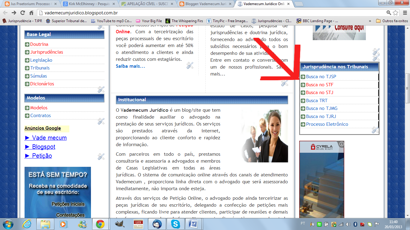Screen dimensions: 410x230
Task: Click the wrench edit icon below Dicionários
Action: 101,89
